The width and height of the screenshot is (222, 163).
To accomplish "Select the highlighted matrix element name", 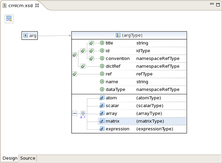I will (112, 121).
